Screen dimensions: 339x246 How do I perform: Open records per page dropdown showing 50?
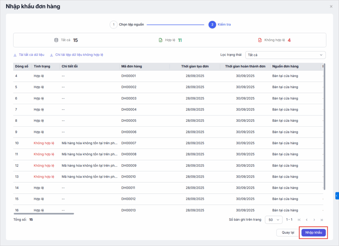(274, 220)
